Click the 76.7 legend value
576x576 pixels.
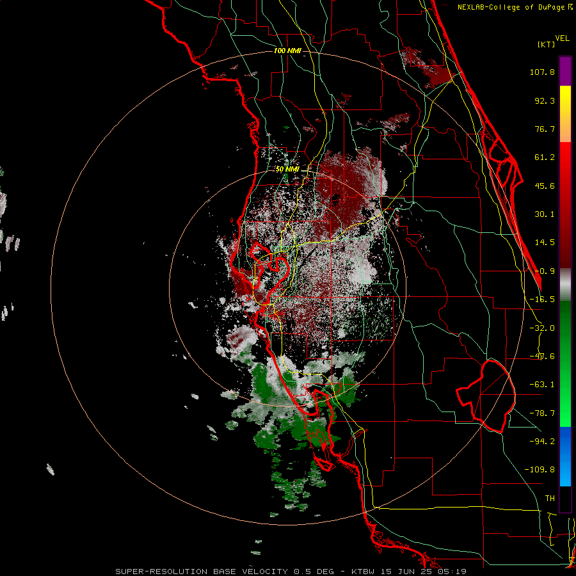tap(545, 129)
